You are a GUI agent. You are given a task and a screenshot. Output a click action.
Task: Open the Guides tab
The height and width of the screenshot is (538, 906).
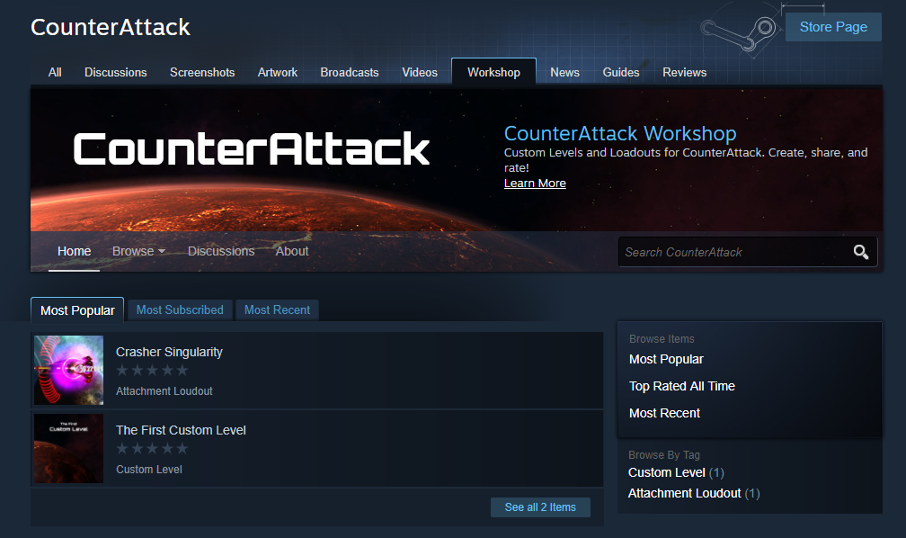(x=621, y=72)
